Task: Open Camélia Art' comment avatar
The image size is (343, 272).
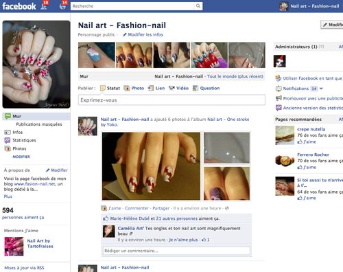Action: pyautogui.click(x=109, y=231)
